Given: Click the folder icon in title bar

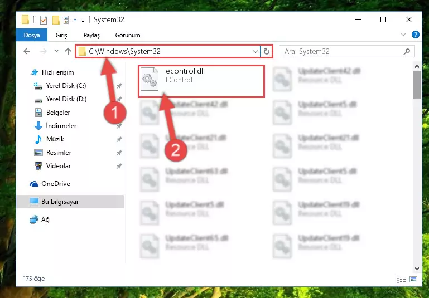Looking at the screenshot, I should click(25, 20).
